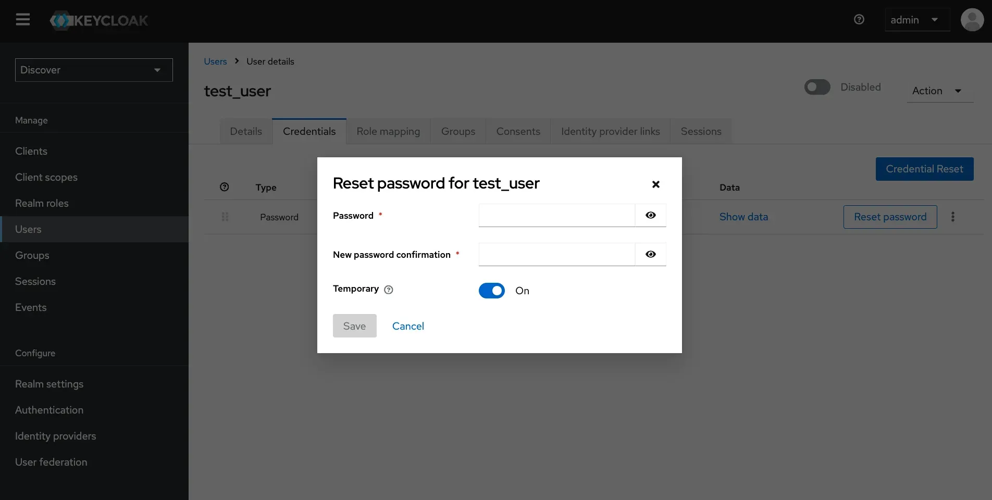Screen dimensions: 992x500
Task: Open Realm settings in the sidebar
Action: point(49,384)
